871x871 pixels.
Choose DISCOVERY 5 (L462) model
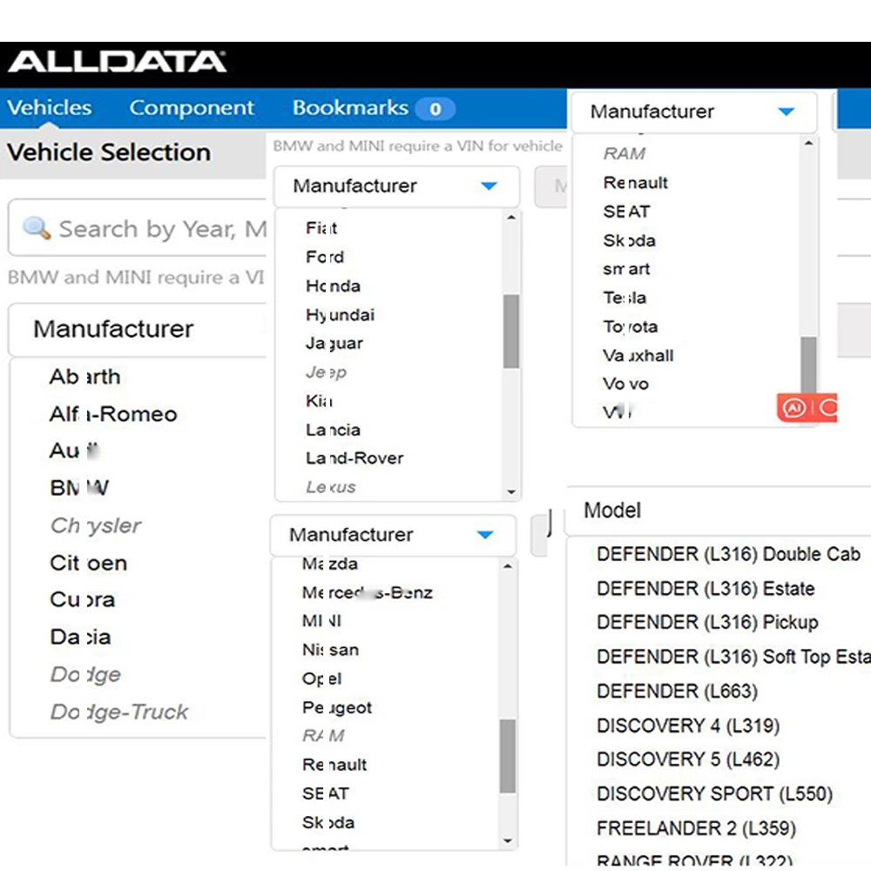point(688,760)
